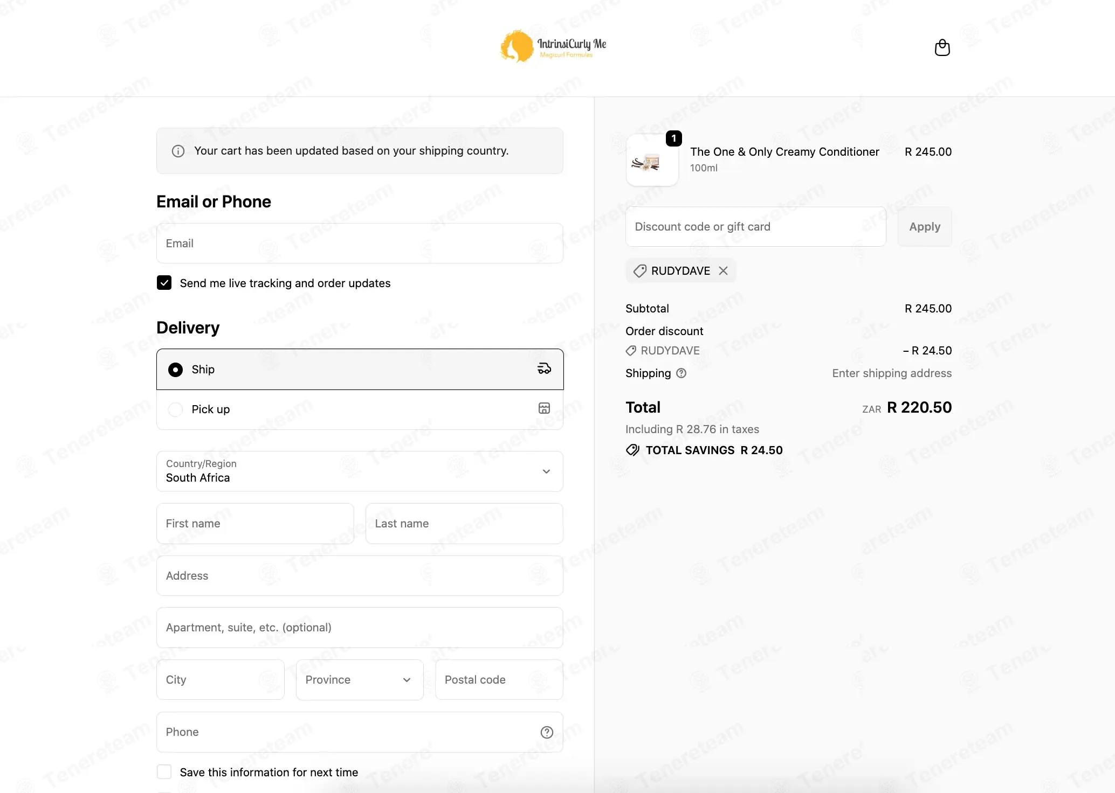Click the – R 24.50 discount amount

click(x=927, y=351)
